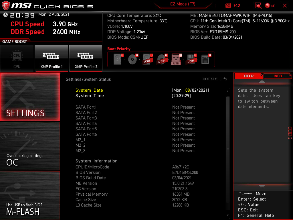Switch to EZ Mode (F7)
Screen dimensions: 293x220
183,4
